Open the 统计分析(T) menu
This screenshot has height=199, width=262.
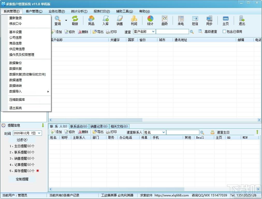coord(79,11)
